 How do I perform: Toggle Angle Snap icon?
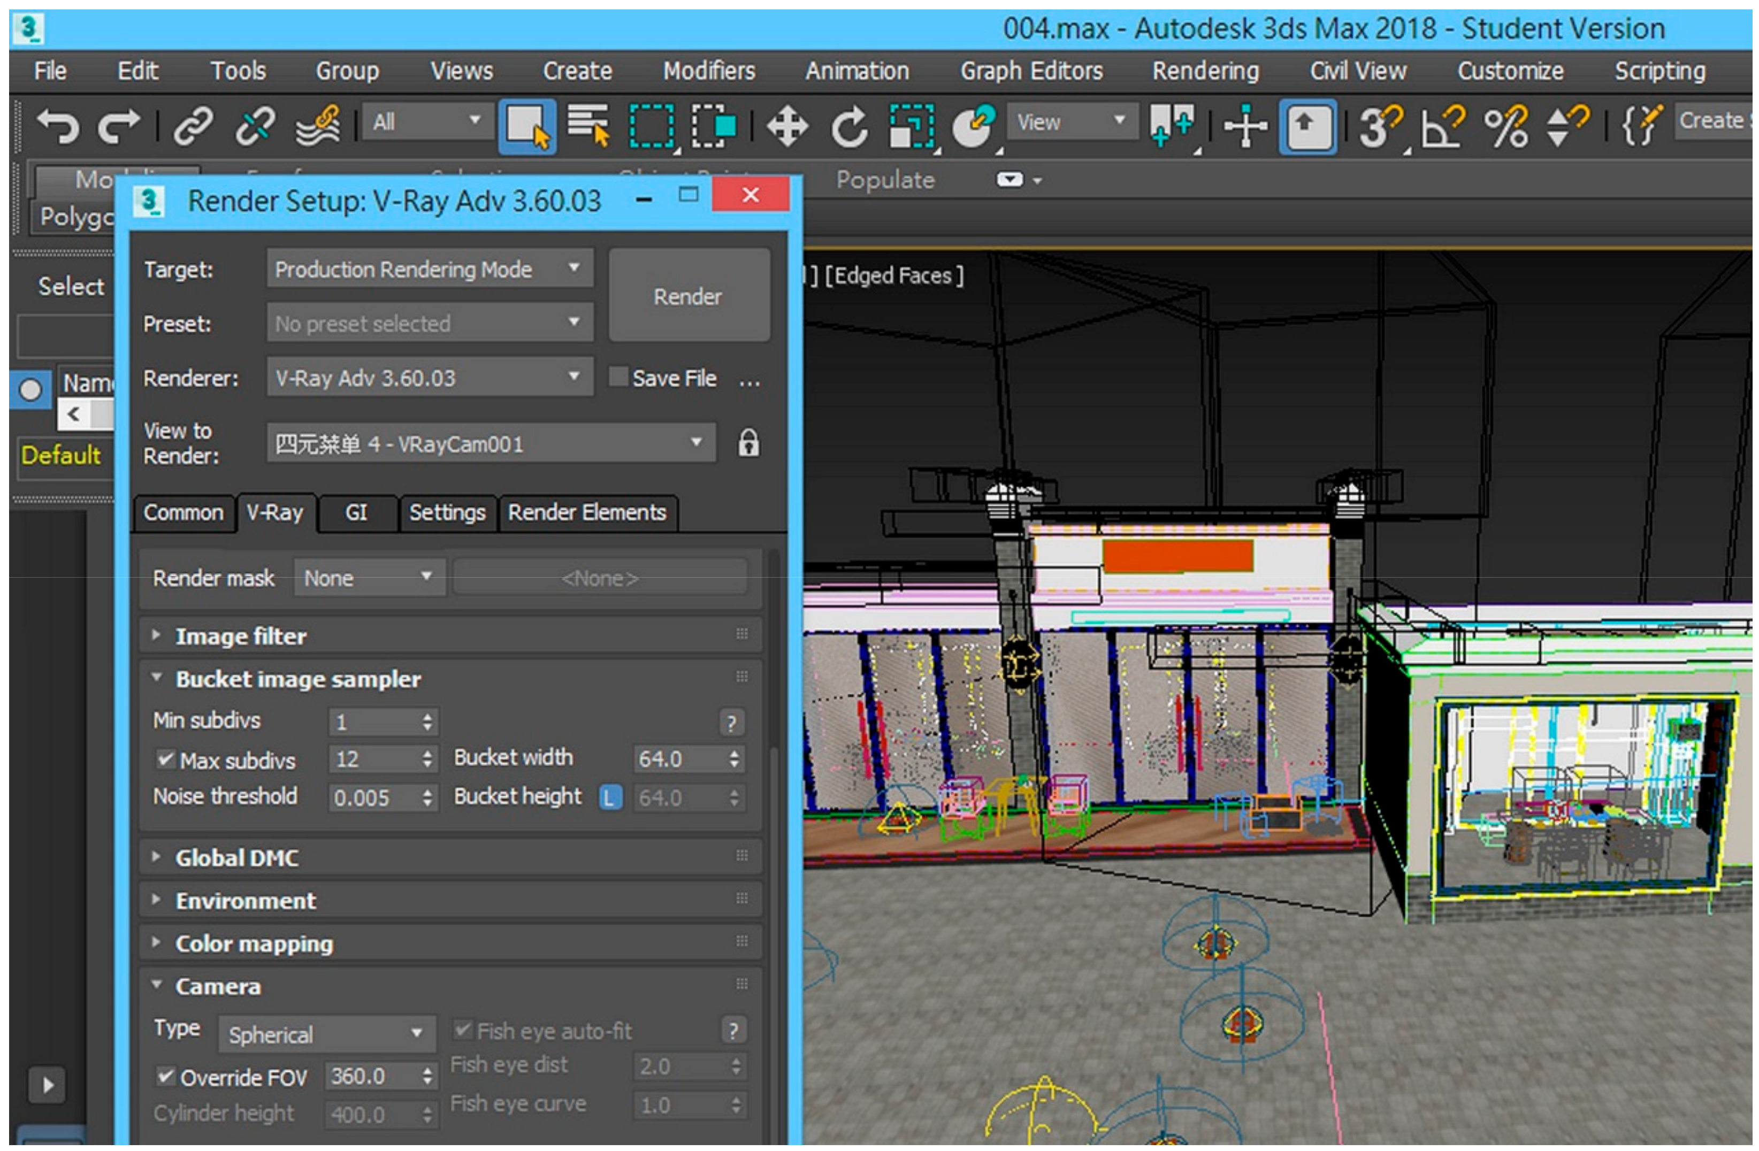(1443, 126)
